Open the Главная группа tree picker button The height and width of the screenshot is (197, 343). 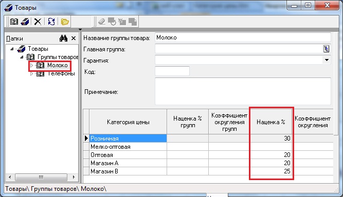pos(326,49)
